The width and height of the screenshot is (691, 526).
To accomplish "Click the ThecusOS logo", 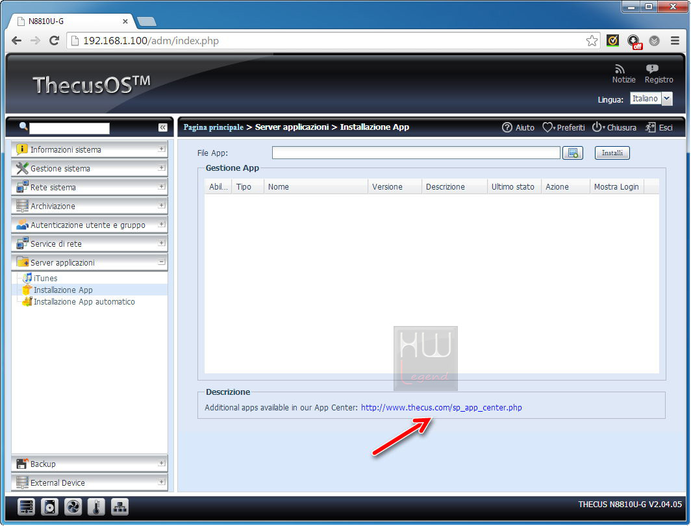I will click(92, 84).
